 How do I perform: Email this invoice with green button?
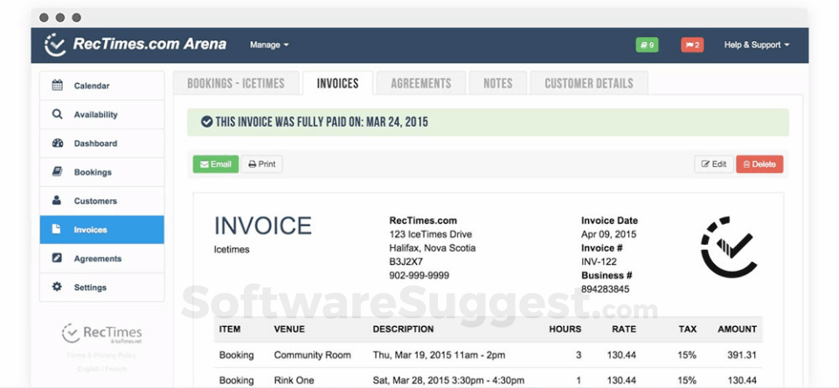[216, 164]
